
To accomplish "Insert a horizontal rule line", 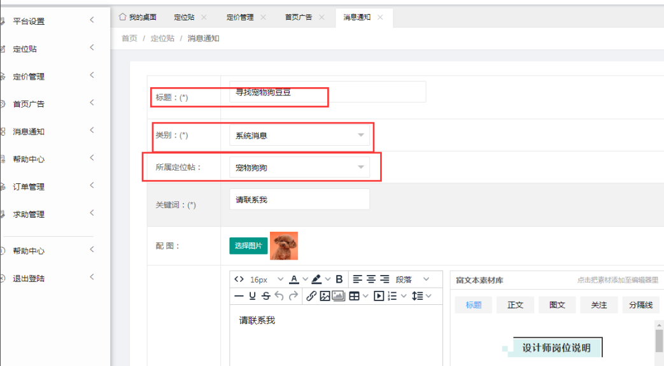I will click(239, 296).
